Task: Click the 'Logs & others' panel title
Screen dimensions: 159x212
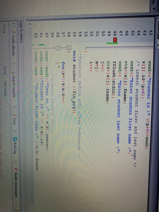Action: point(21,31)
